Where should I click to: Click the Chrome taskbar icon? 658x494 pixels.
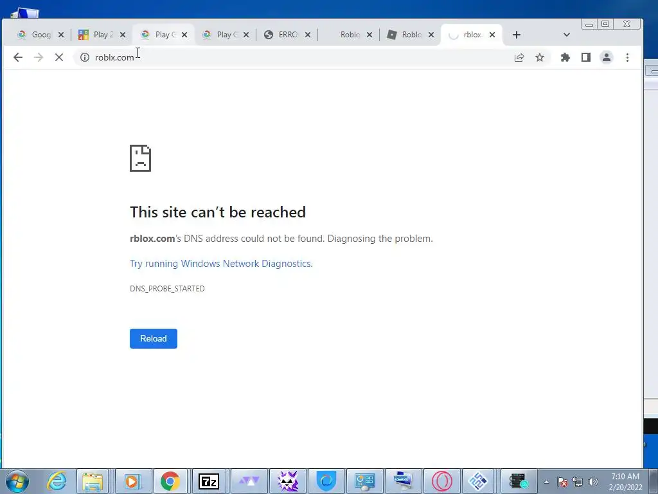tap(170, 481)
